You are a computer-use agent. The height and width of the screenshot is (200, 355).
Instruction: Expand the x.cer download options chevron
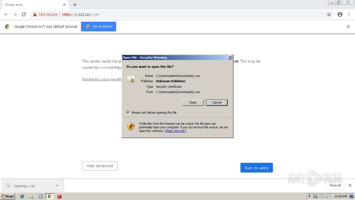pos(57,186)
